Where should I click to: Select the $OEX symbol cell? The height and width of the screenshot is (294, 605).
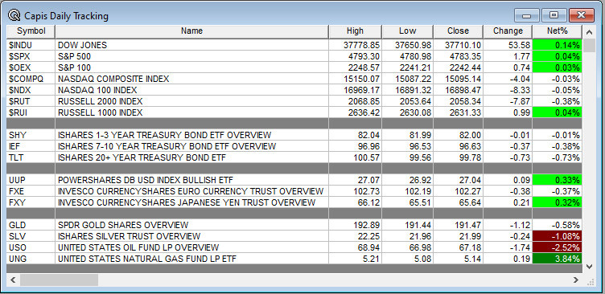[x=31, y=67]
